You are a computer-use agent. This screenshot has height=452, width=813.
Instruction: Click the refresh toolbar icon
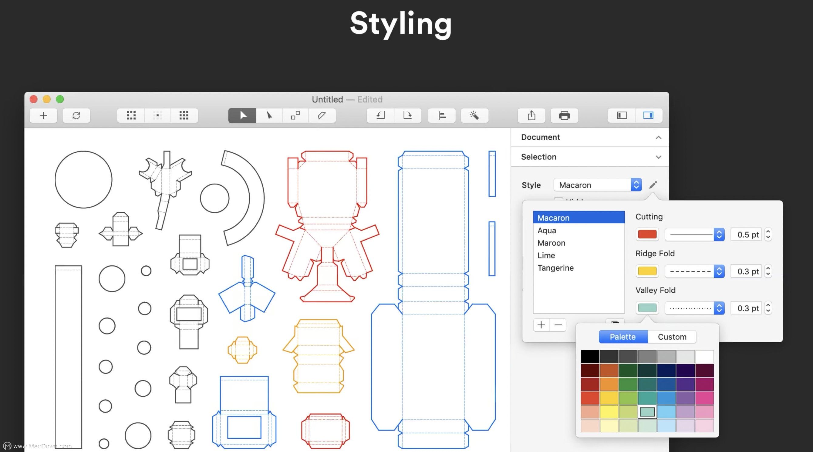76,116
